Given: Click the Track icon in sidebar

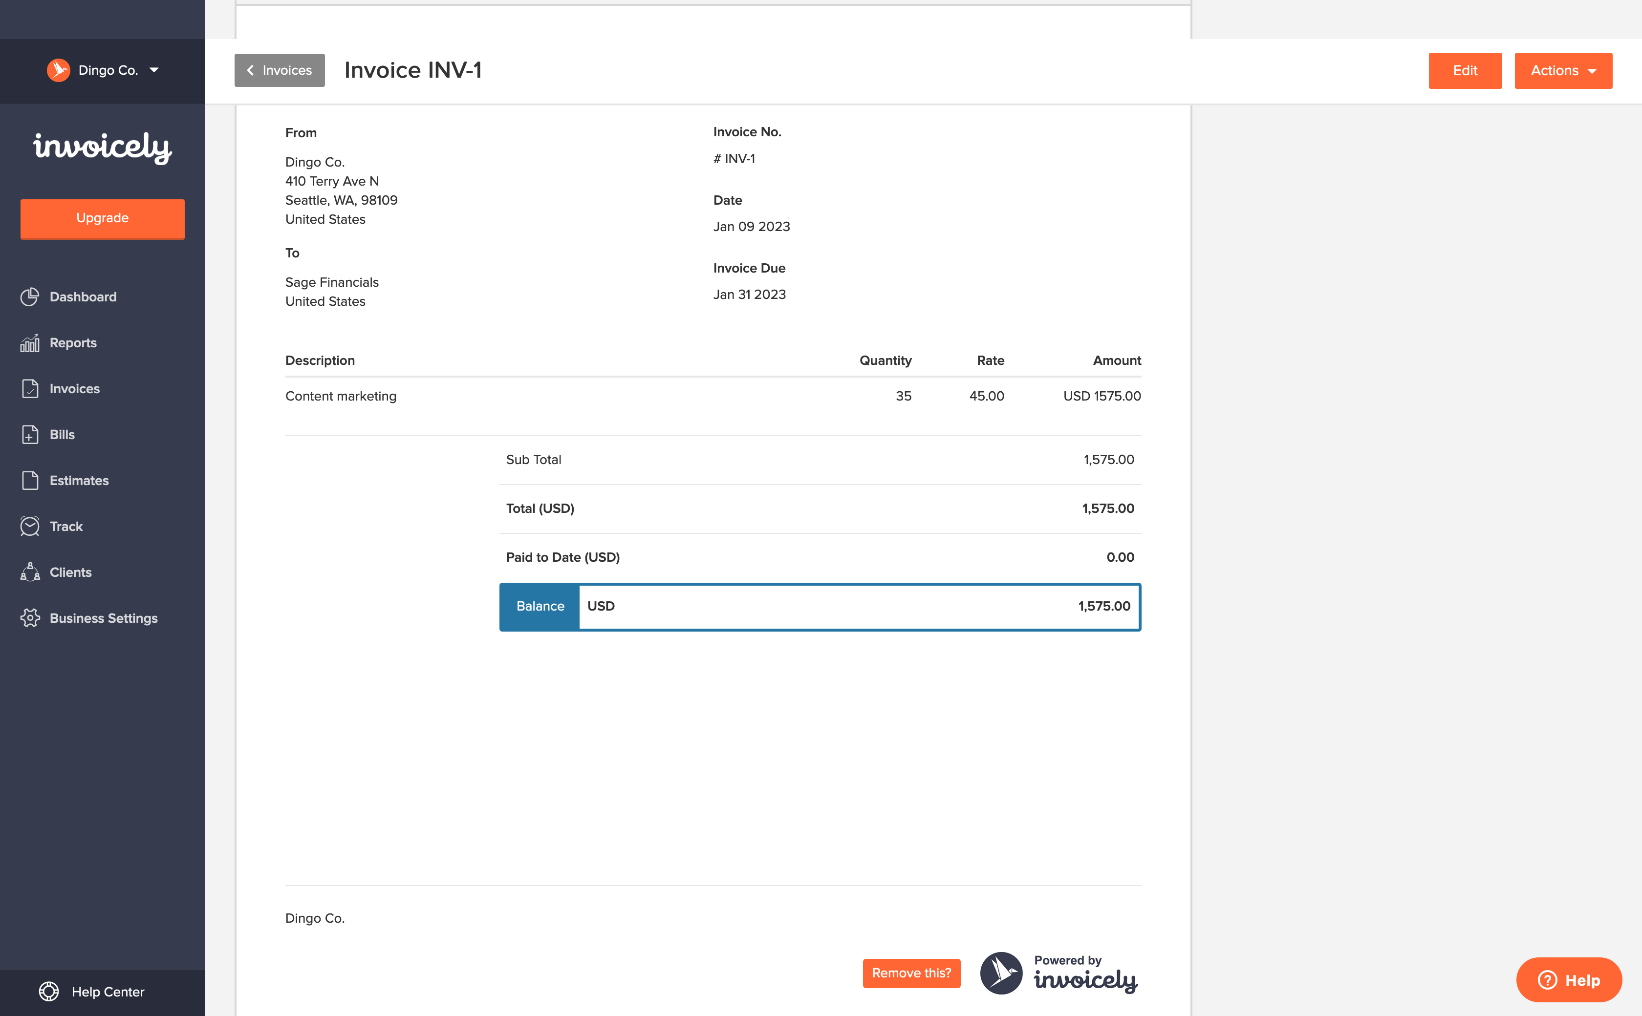Looking at the screenshot, I should click(x=32, y=526).
